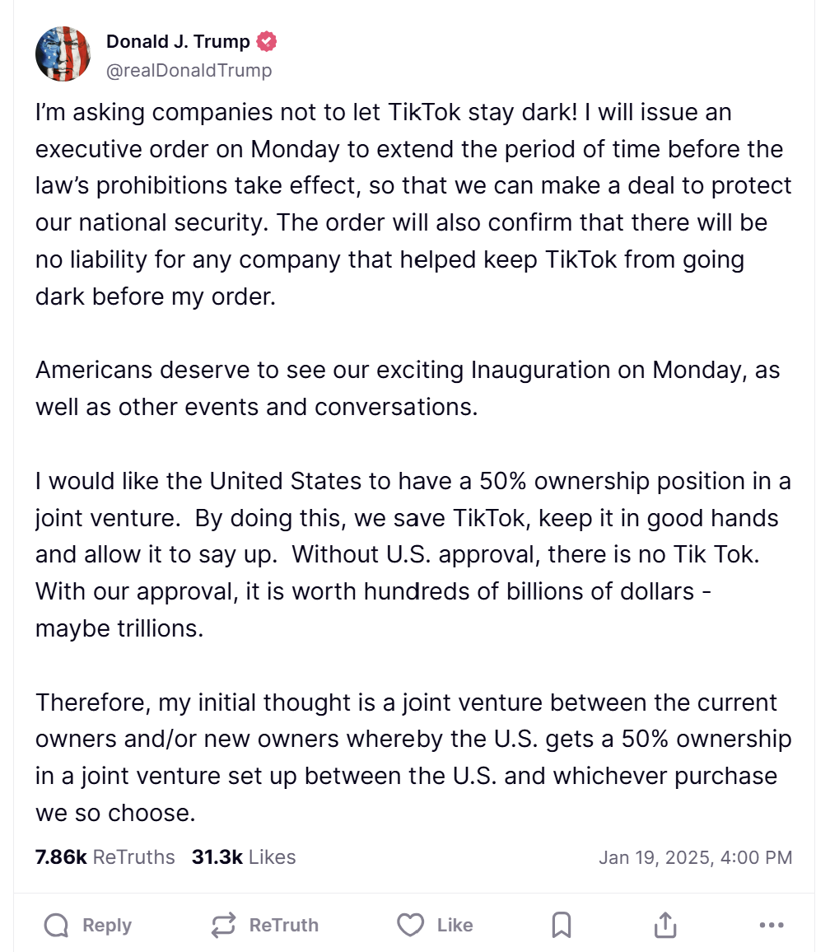Click the ReTruth text label
The width and height of the screenshot is (830, 952).
pos(283,926)
